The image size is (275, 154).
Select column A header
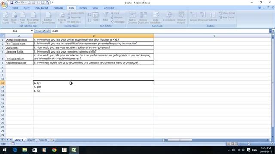pos(19,36)
